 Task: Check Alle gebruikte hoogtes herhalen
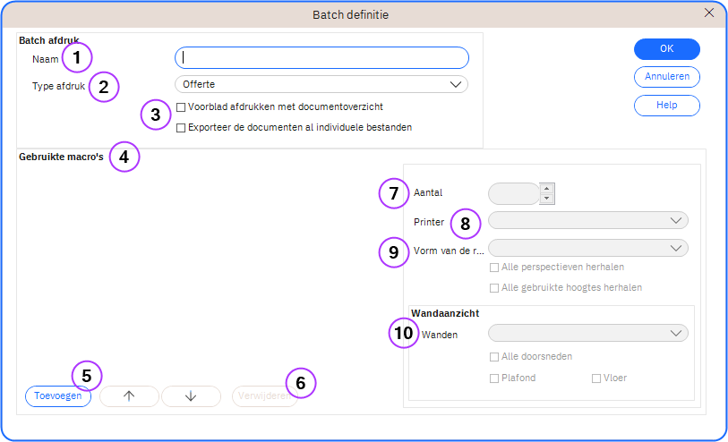(x=494, y=288)
